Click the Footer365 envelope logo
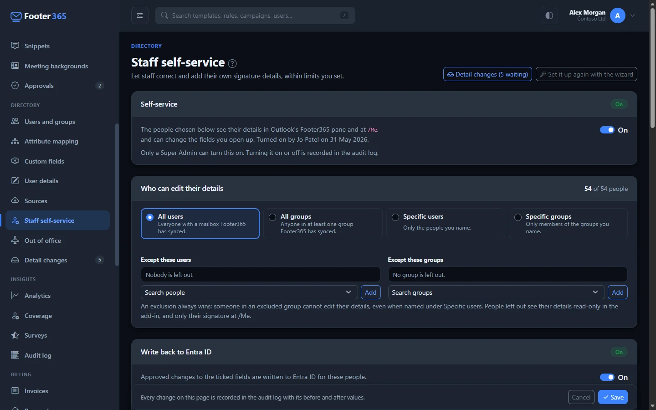 [x=16, y=17]
